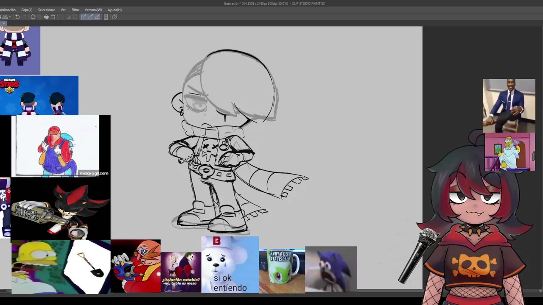
Task: Select the Sonic hugging Mario makeagif image
Action: pyautogui.click(x=61, y=146)
